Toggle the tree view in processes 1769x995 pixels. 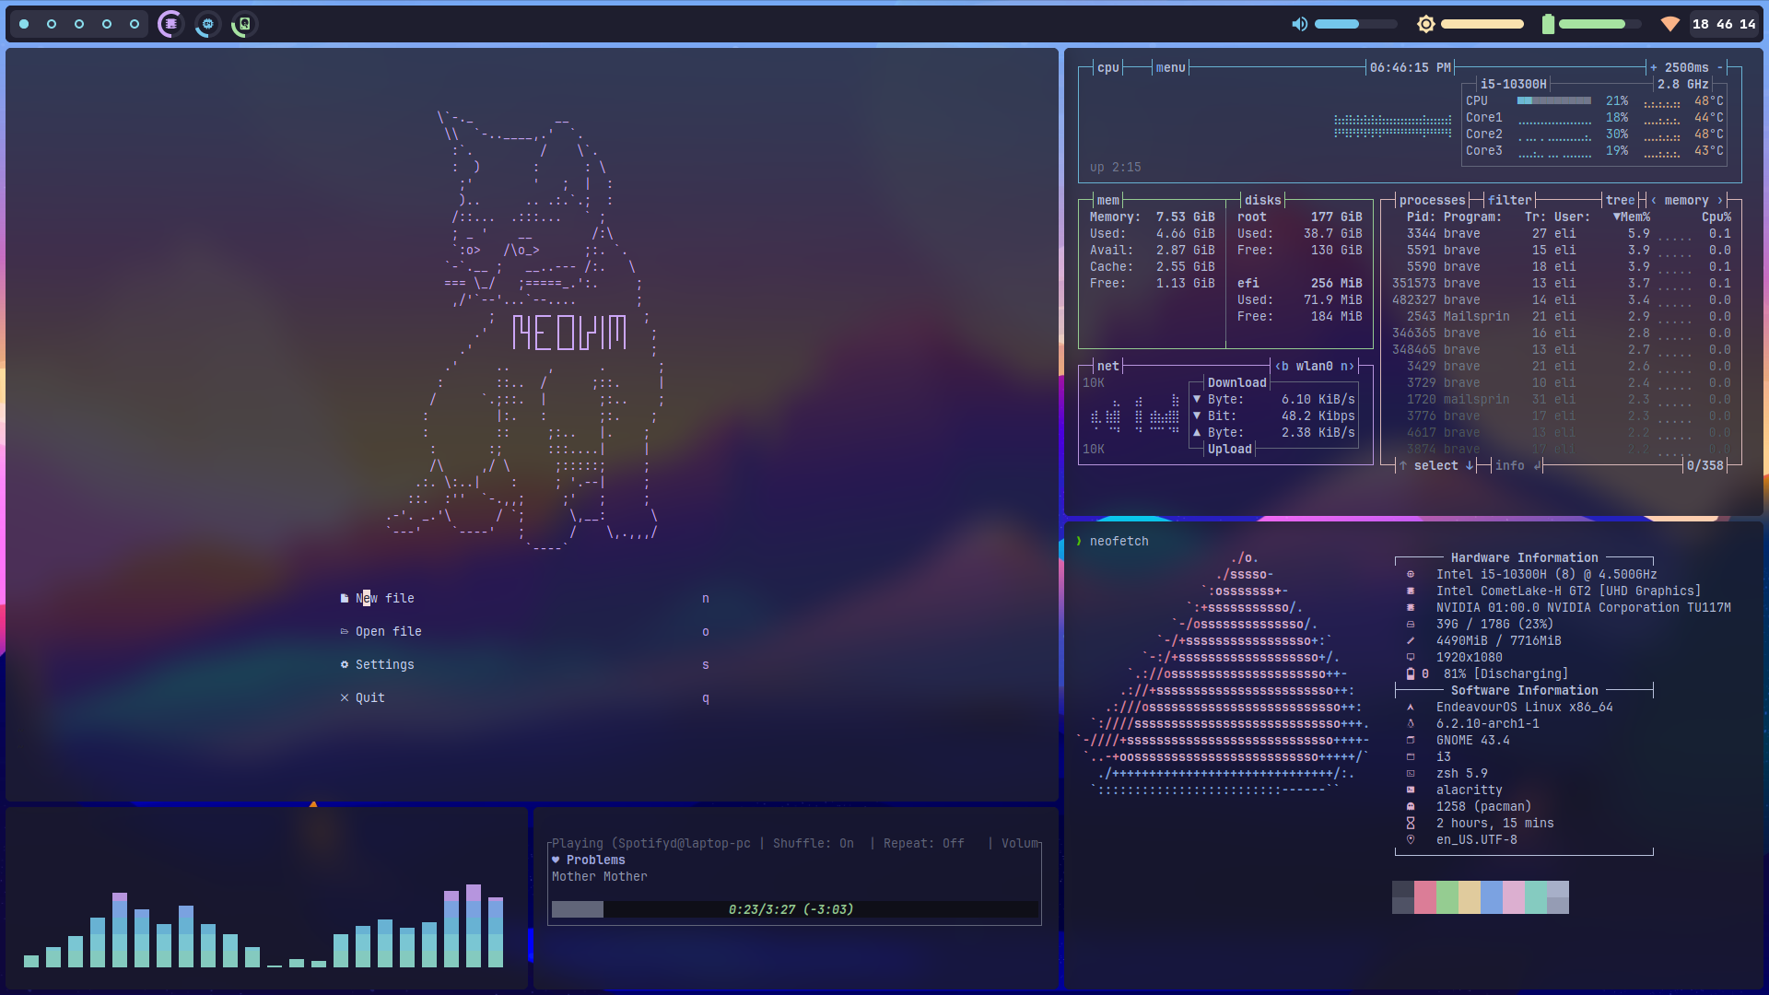pyautogui.click(x=1620, y=200)
